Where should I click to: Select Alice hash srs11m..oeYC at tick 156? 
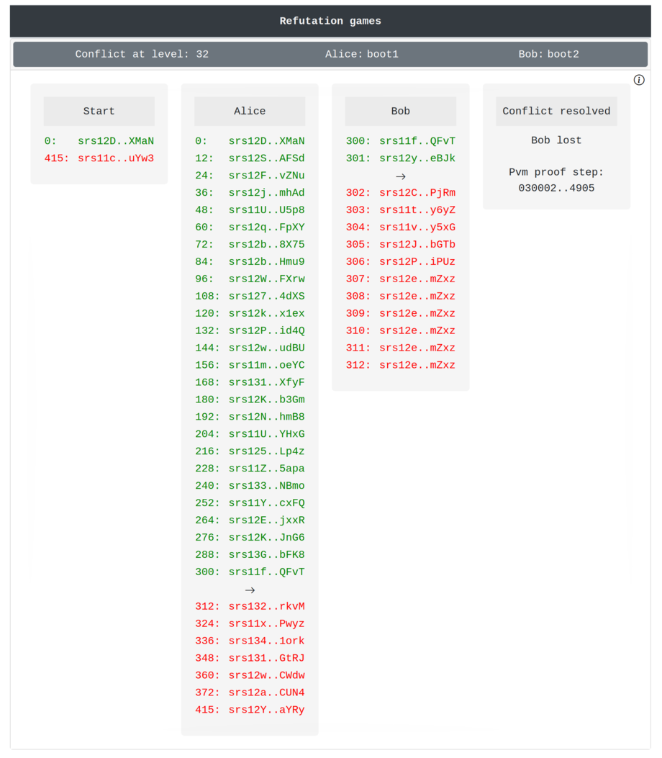pos(266,365)
